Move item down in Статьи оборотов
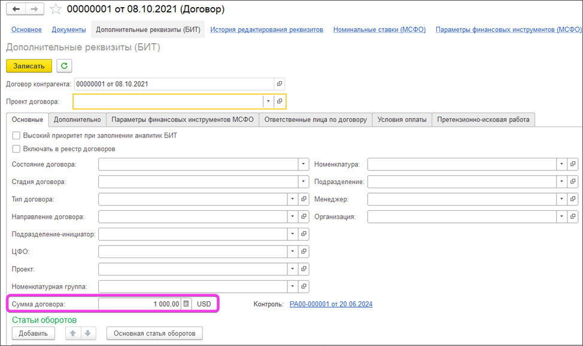 (87, 333)
